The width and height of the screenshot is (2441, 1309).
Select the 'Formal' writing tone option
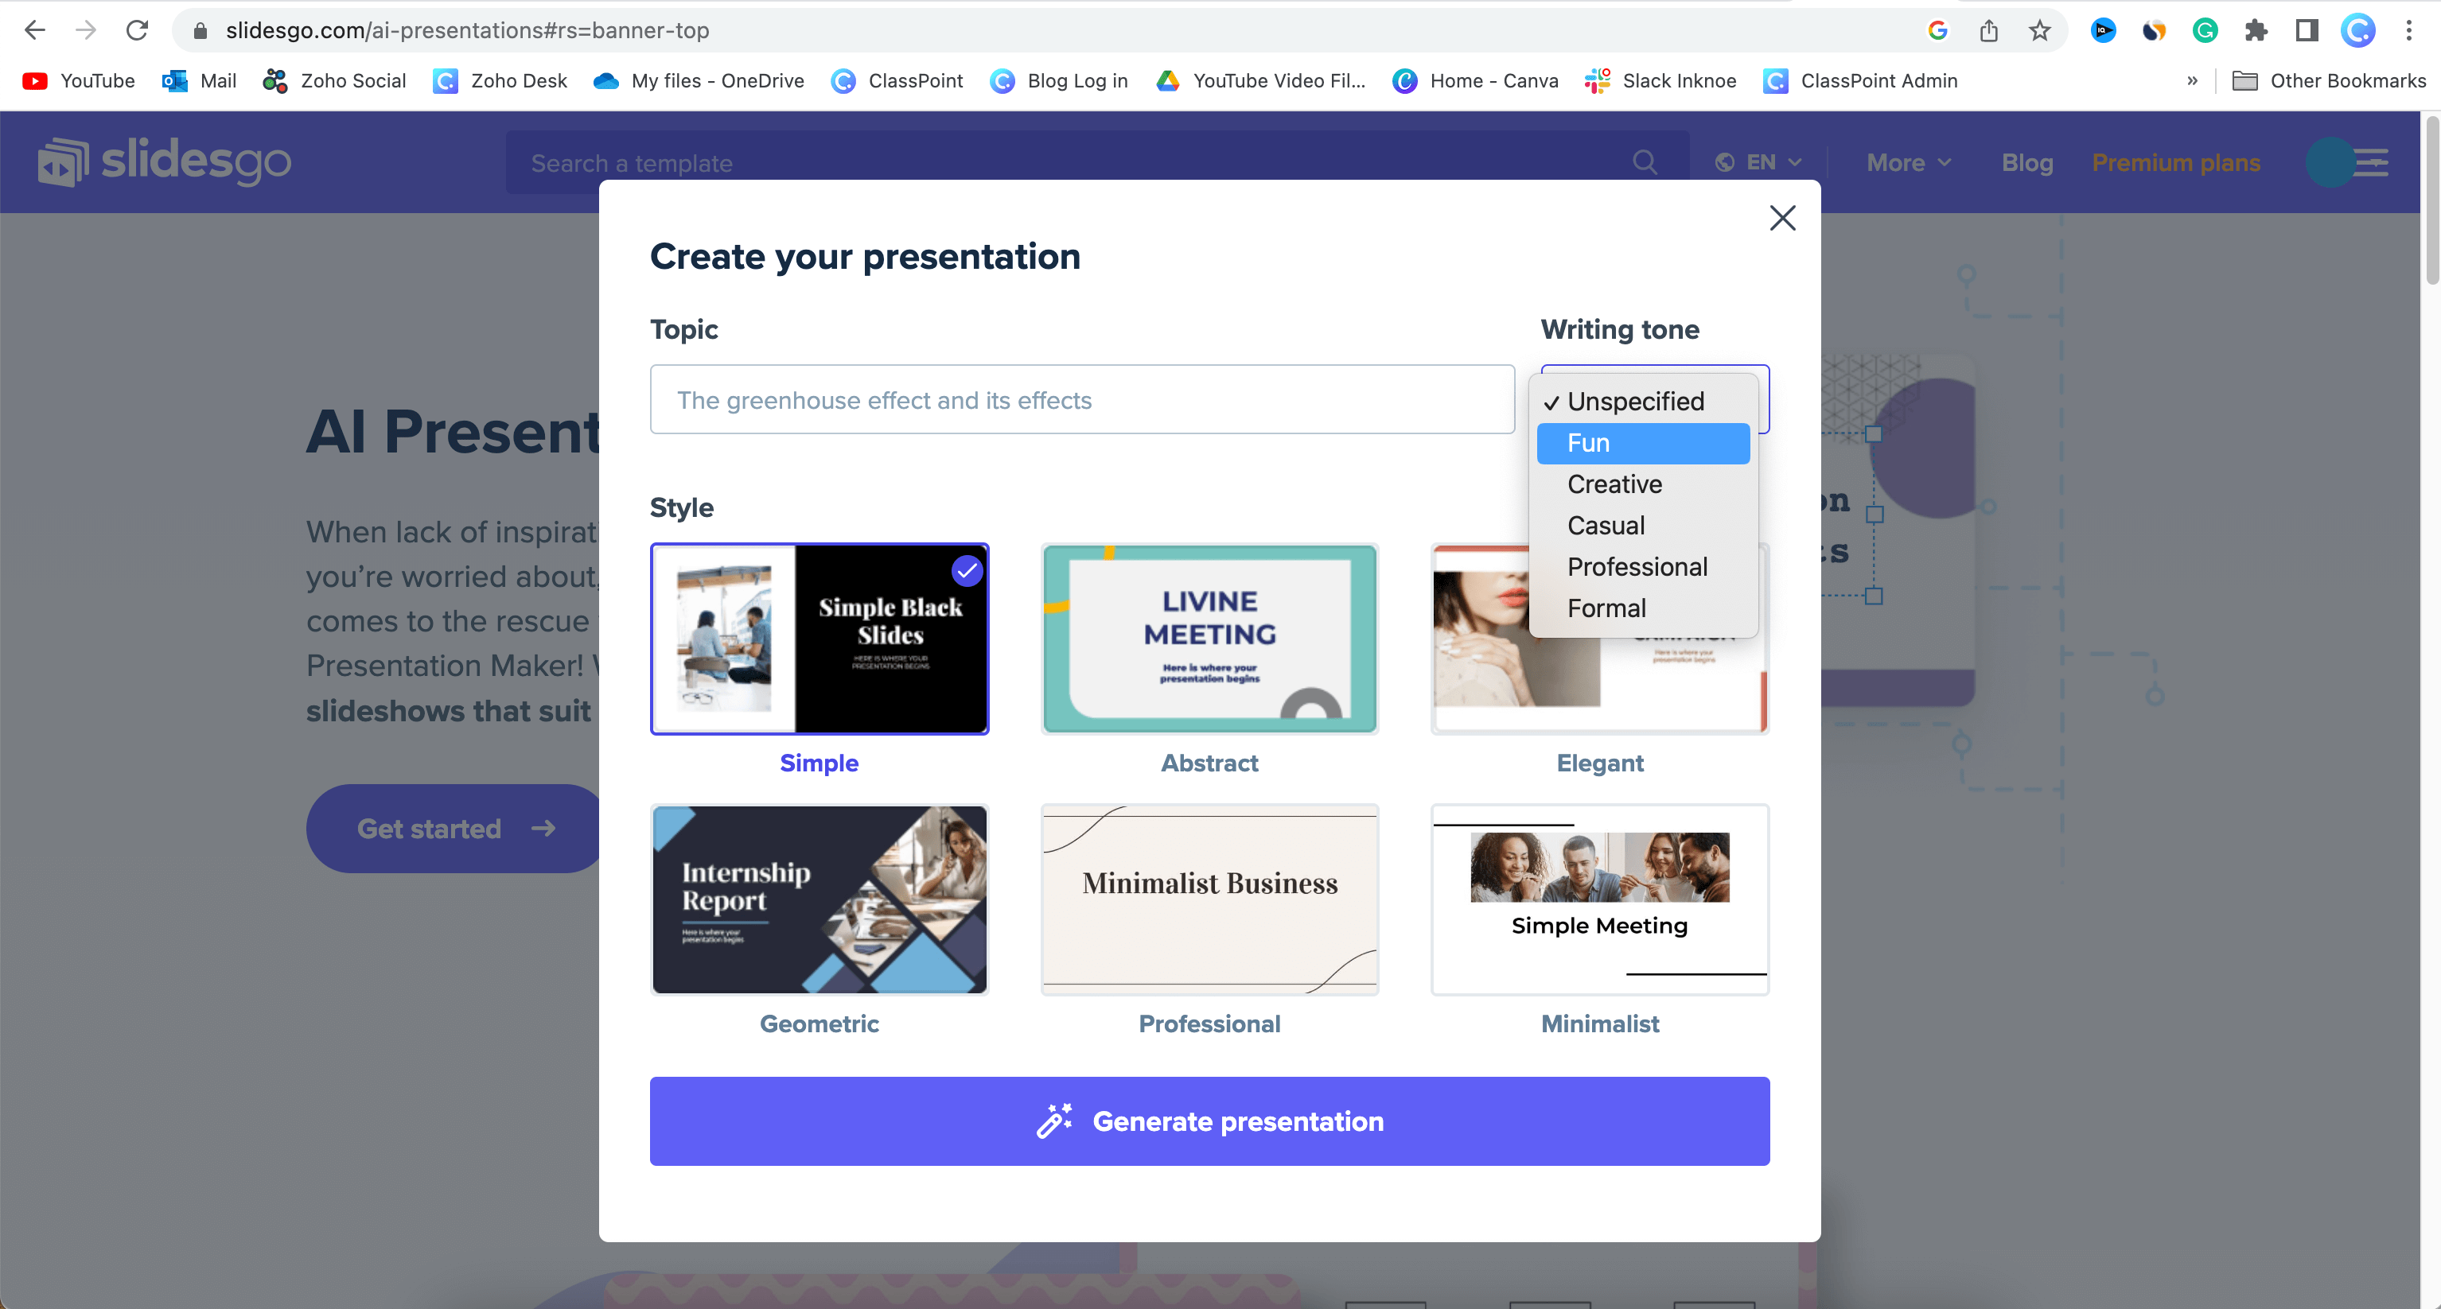[1606, 608]
